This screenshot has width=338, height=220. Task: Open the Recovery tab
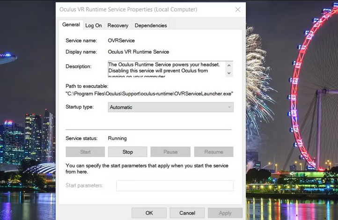pos(118,25)
